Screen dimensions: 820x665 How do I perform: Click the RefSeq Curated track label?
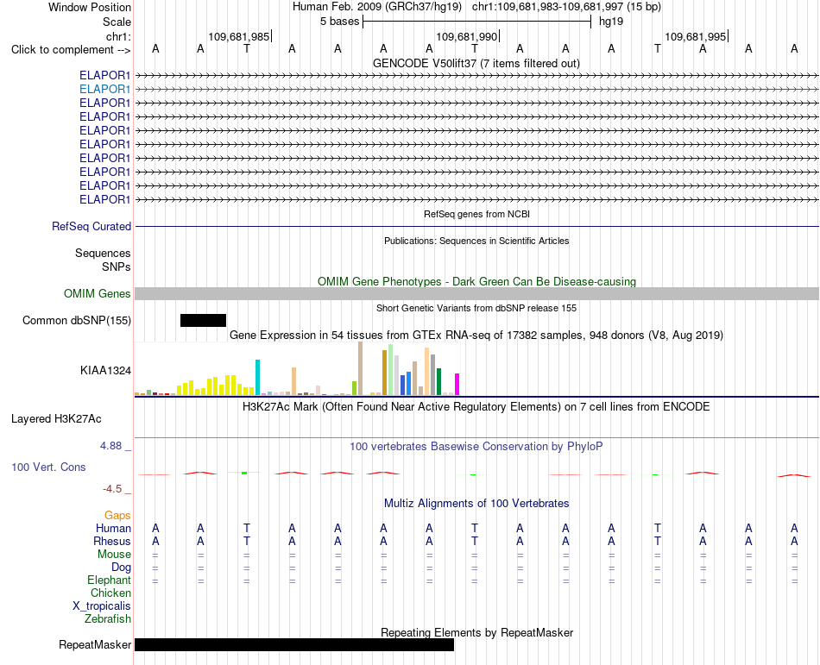91,227
